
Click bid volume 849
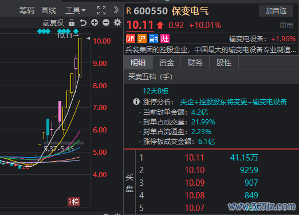click(x=251, y=196)
